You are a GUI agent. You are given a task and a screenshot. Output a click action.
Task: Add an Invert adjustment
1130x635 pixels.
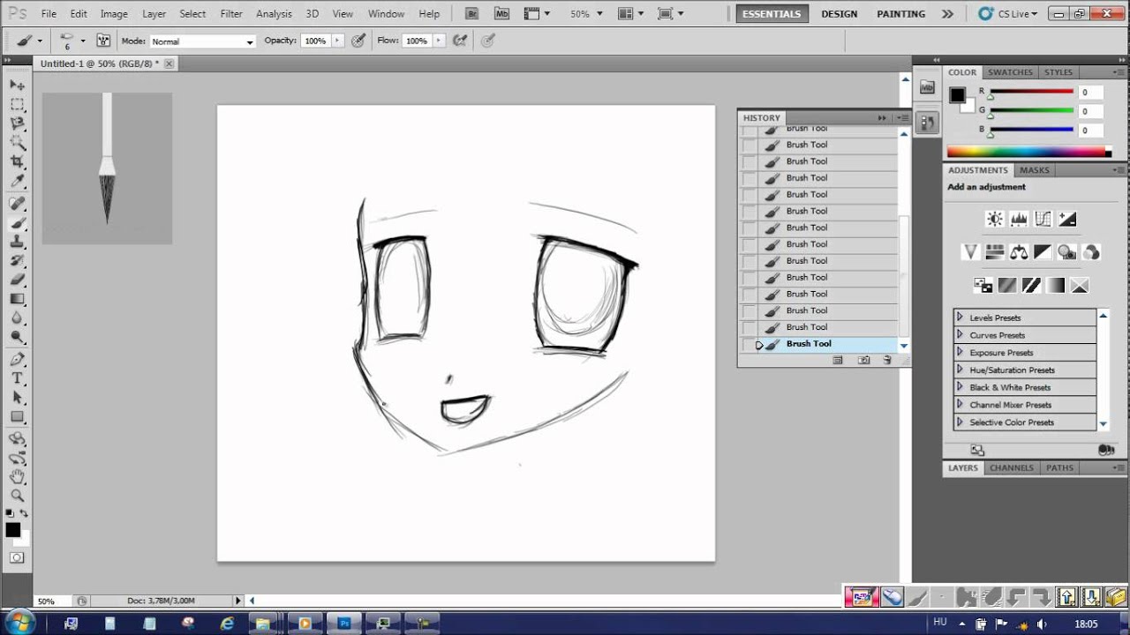pyautogui.click(x=983, y=286)
